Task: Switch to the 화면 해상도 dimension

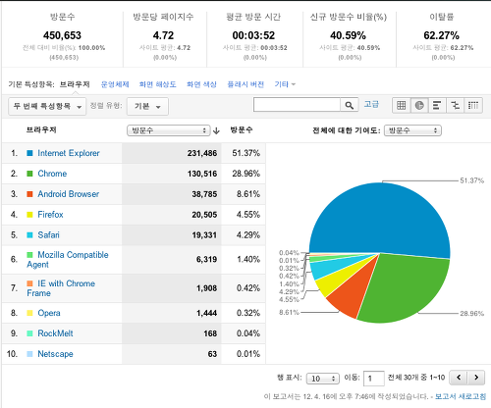Action: [158, 84]
